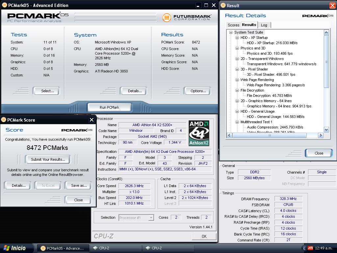Click the DRAM Frequency 328.3 MHz field

288,199
